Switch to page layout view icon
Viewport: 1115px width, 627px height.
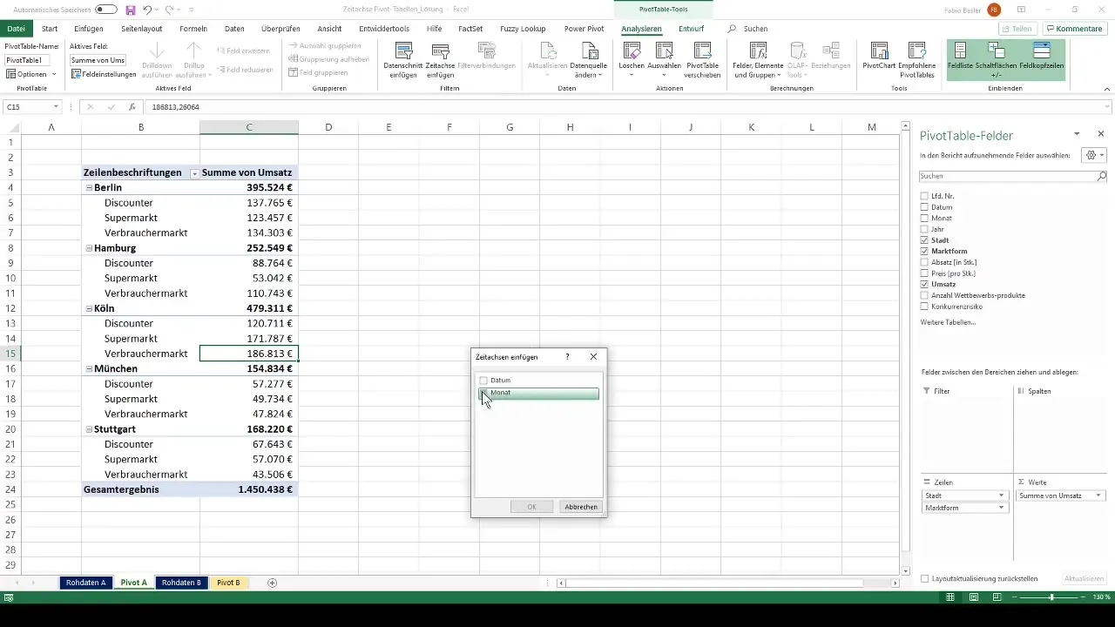tap(973, 597)
